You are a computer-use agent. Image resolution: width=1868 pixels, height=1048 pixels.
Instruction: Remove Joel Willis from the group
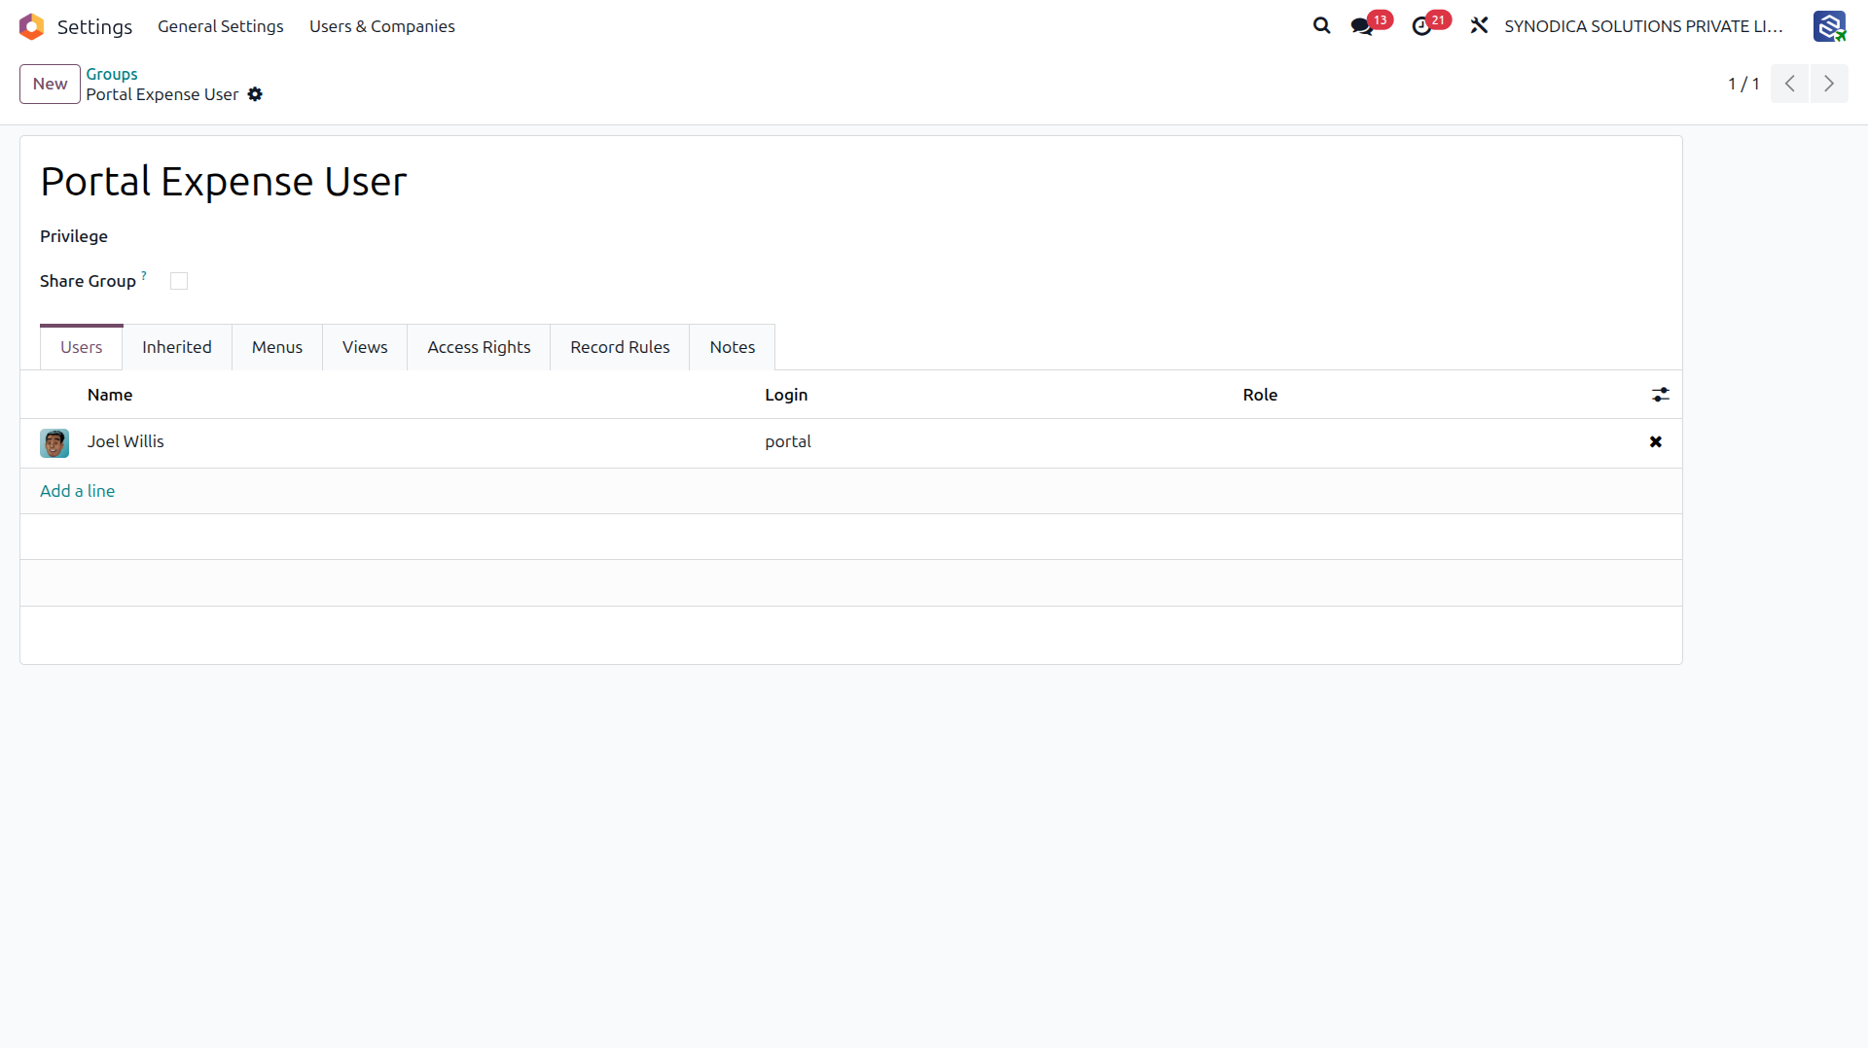coord(1656,442)
